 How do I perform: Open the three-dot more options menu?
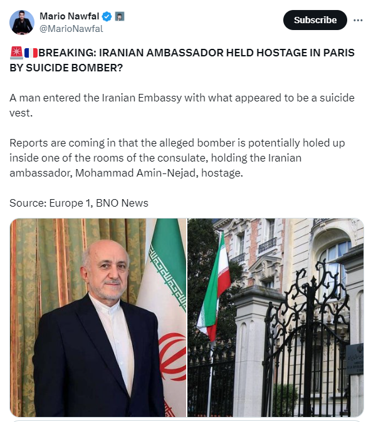click(x=358, y=20)
